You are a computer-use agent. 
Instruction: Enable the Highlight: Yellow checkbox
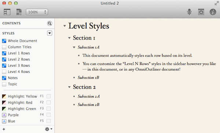48,96
